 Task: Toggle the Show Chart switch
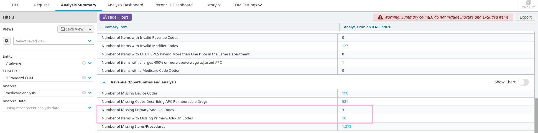click(523, 82)
